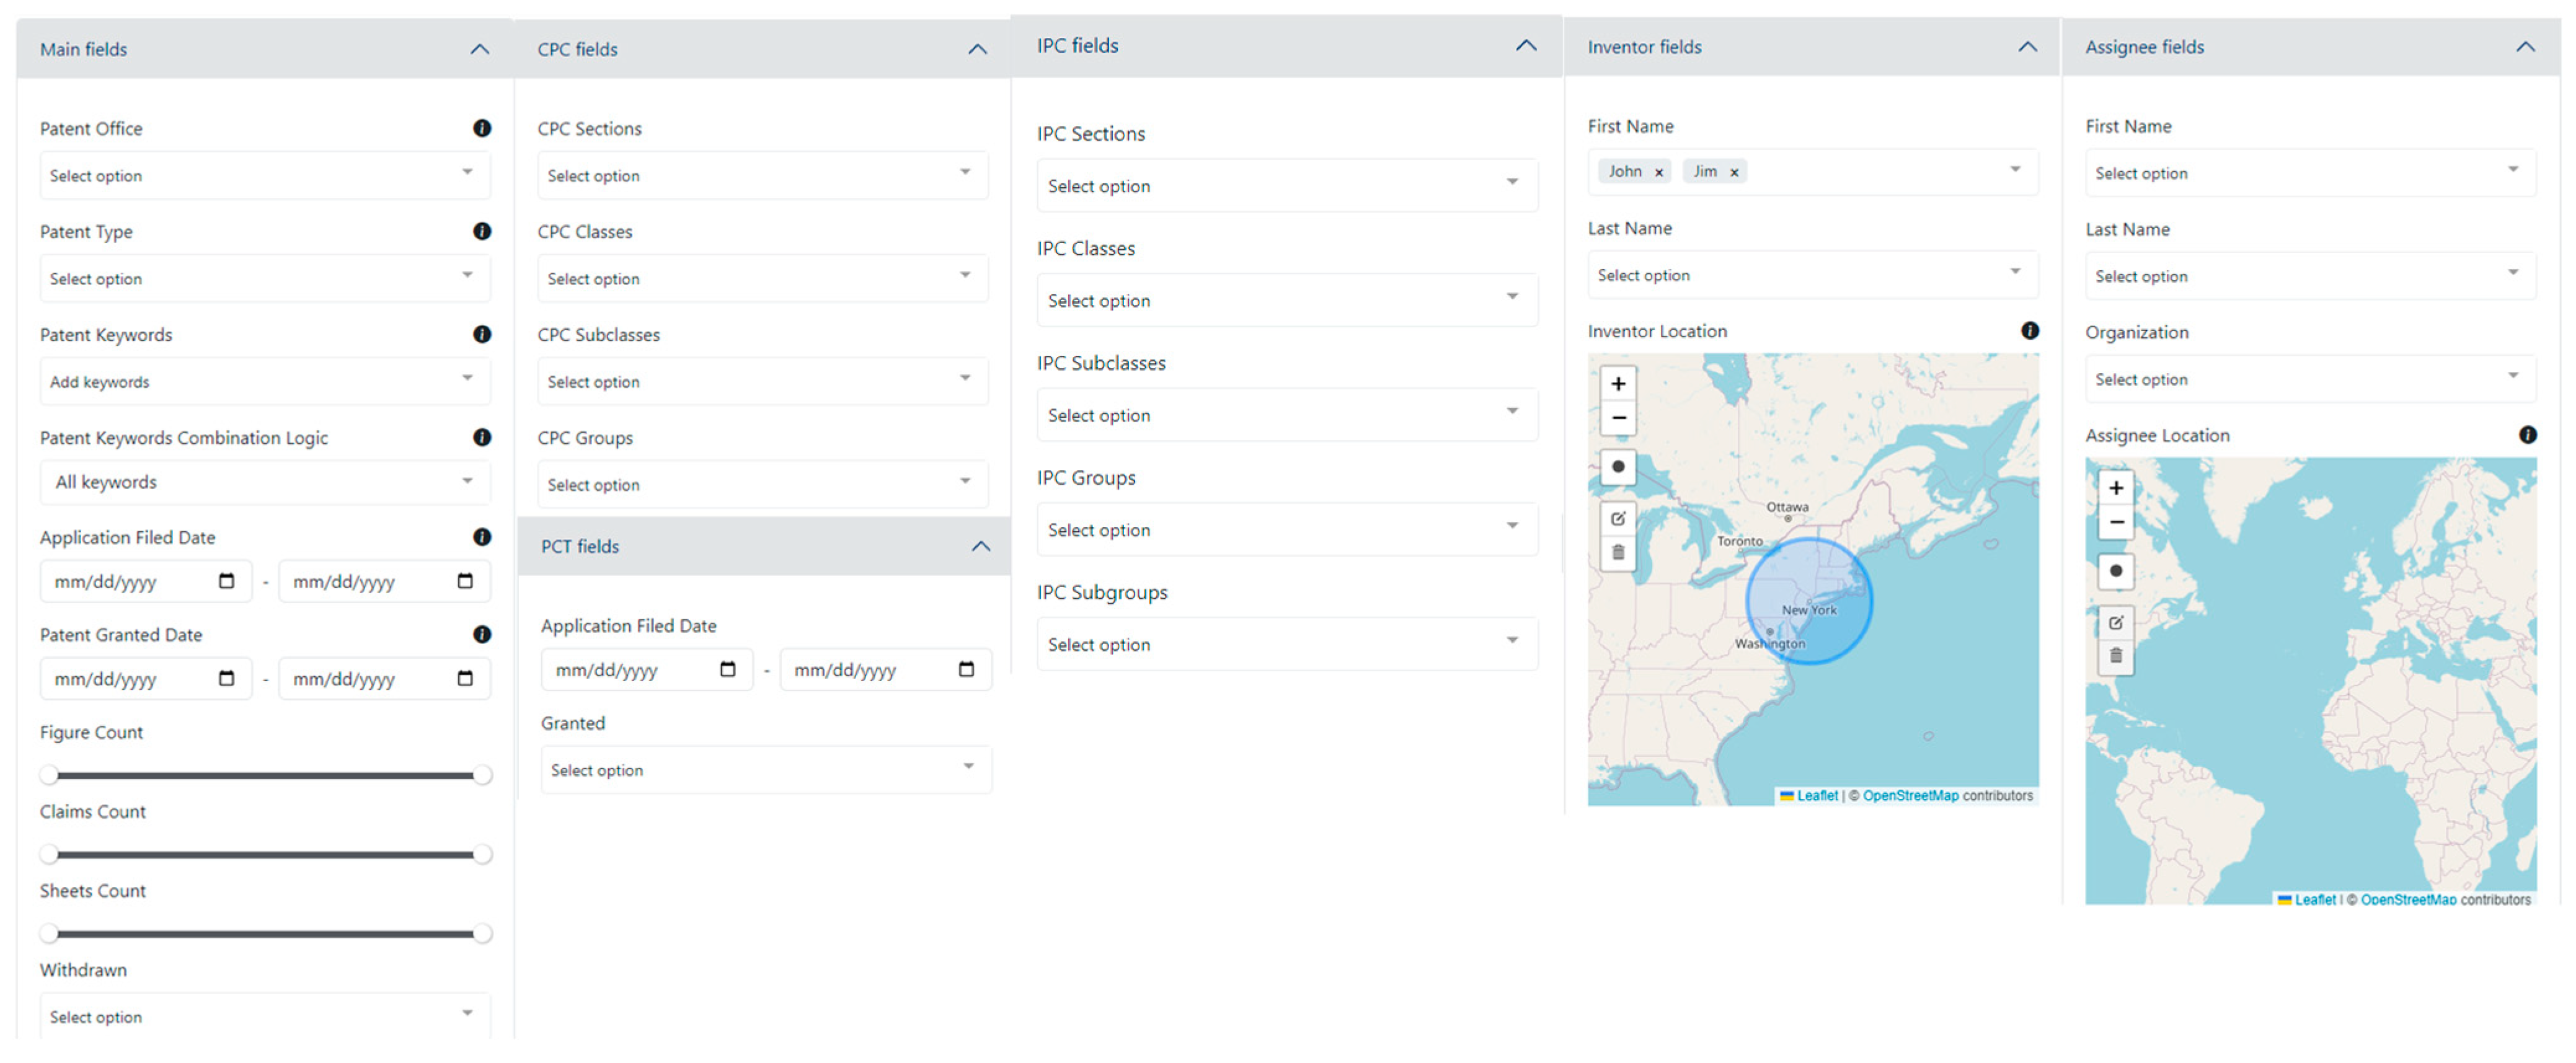Collapse the Main fields panel
The image size is (2576, 1063).
480,49
